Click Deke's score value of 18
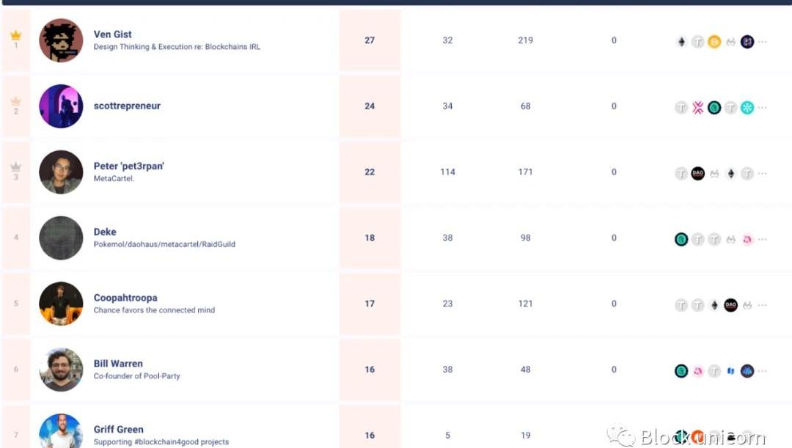Image resolution: width=792 pixels, height=448 pixels. click(x=370, y=238)
